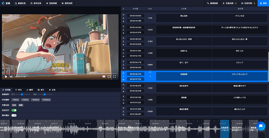This screenshot has width=269, height=138.
Task: Open the blue chat bubble widget
Action: [260, 126]
